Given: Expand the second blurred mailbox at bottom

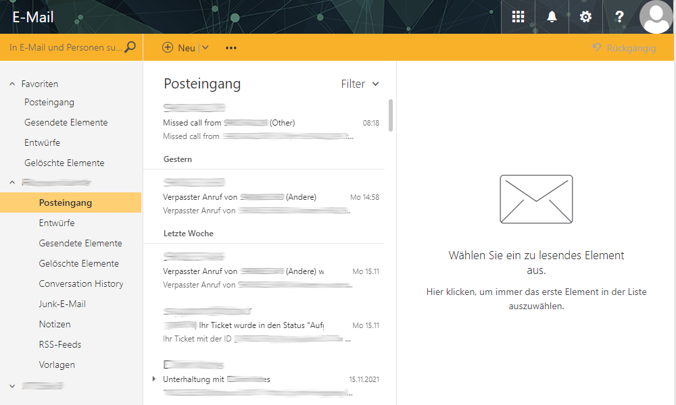Looking at the screenshot, I should [x=12, y=386].
